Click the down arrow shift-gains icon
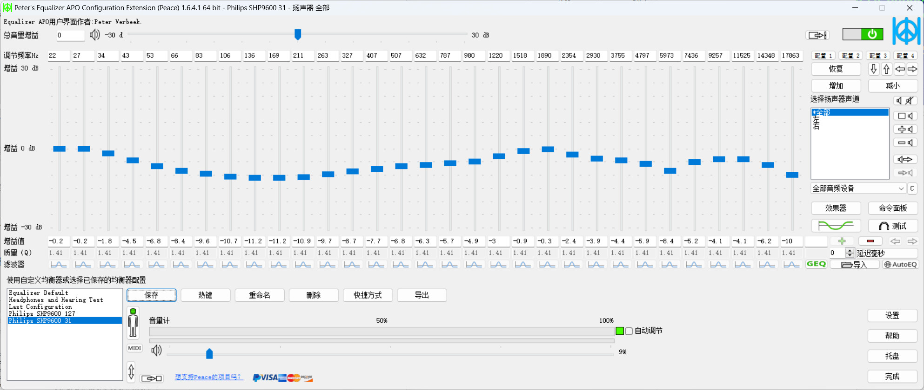Image resolution: width=924 pixels, height=390 pixels. point(874,69)
